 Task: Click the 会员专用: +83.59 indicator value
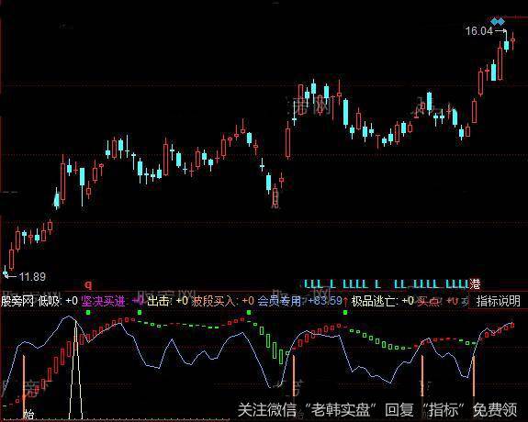[299, 301]
